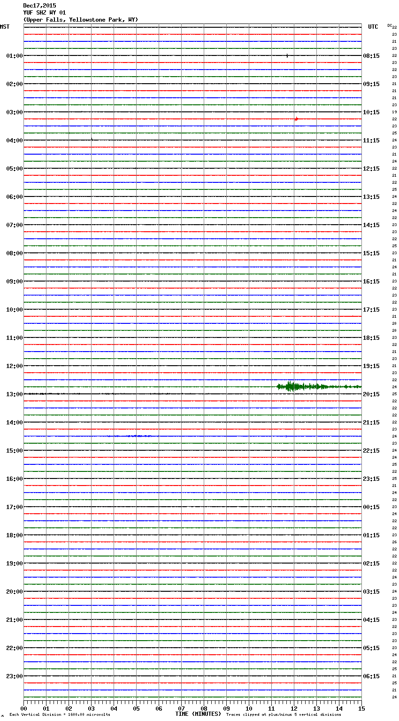Select the 05:00 MST row label

tap(14, 169)
